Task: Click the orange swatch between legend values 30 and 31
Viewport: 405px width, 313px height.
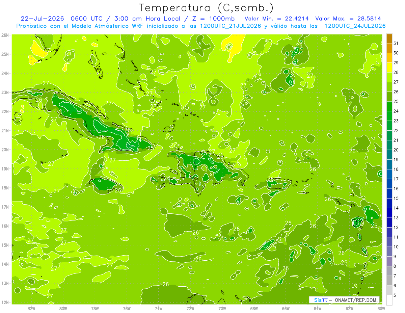Action: 389,48
